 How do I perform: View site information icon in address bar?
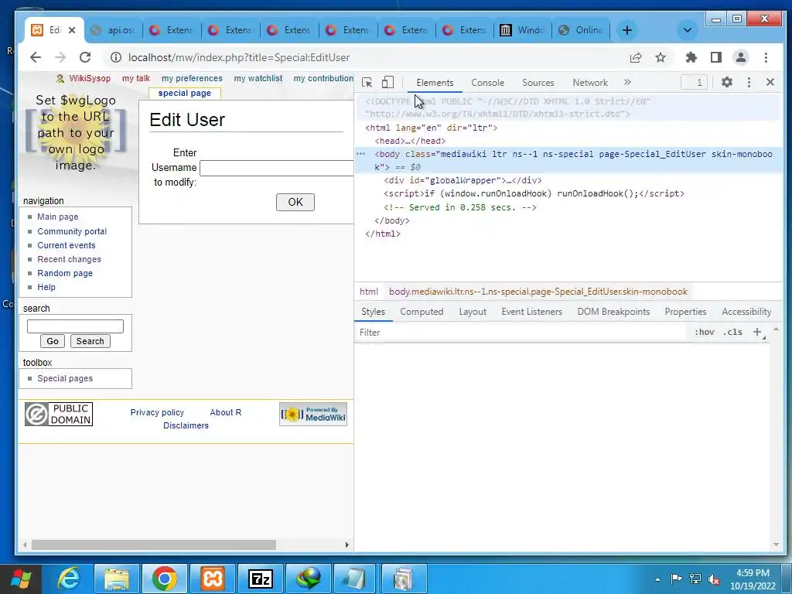(116, 57)
